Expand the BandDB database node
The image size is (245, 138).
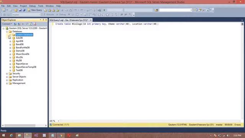point(10,44)
